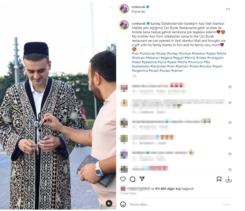Open the three-dot more options menu
This screenshot has height=211, width=245.
point(228,9)
